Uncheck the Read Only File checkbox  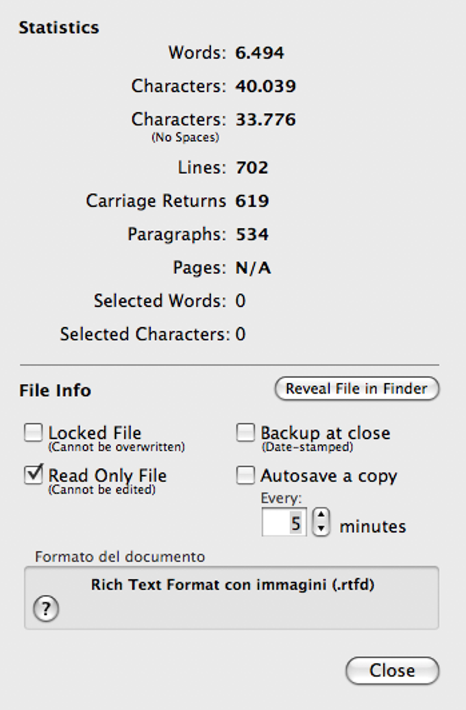pos(34,475)
